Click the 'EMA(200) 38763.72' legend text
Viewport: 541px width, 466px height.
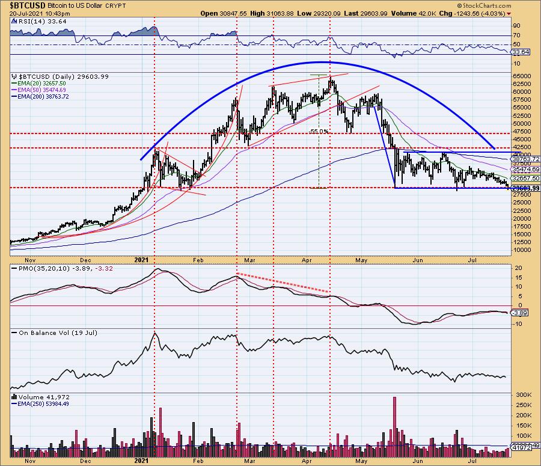coord(43,97)
